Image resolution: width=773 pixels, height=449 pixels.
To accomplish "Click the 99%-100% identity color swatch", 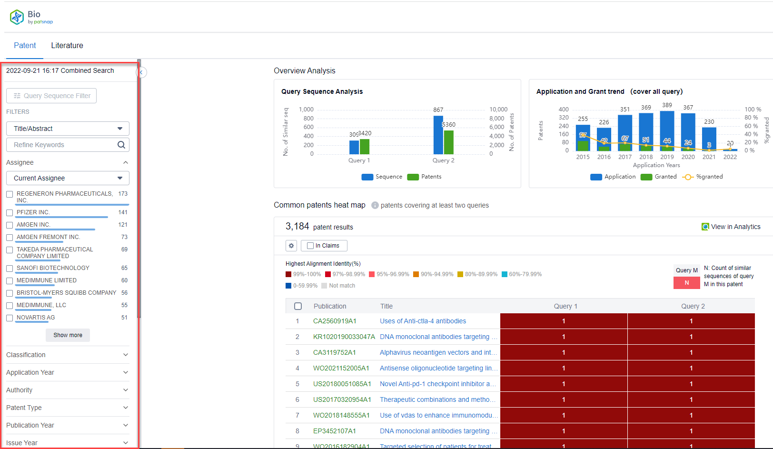I will [x=288, y=274].
